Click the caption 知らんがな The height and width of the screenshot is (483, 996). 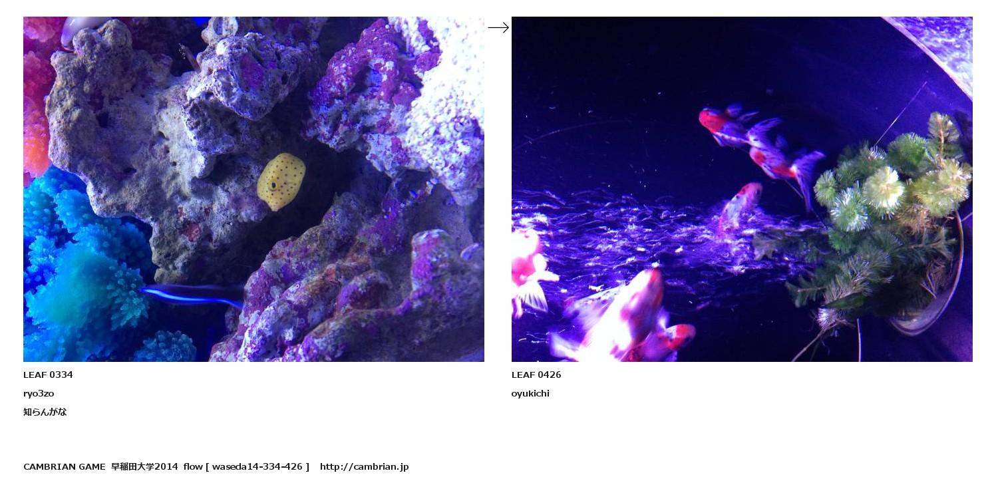45,412
